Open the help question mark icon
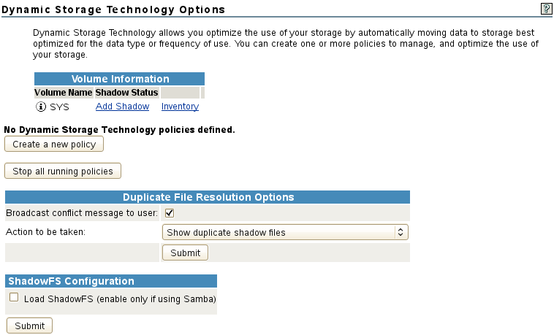The image size is (554, 335). (x=545, y=9)
